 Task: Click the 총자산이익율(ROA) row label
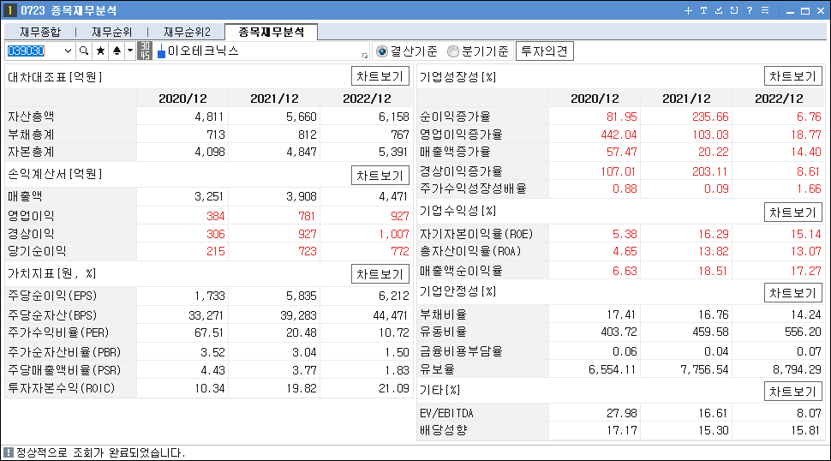coord(470,251)
